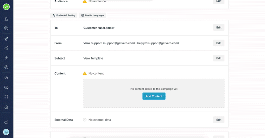
Task: Open the import-export arrows icon
Action: [x=6, y=97]
